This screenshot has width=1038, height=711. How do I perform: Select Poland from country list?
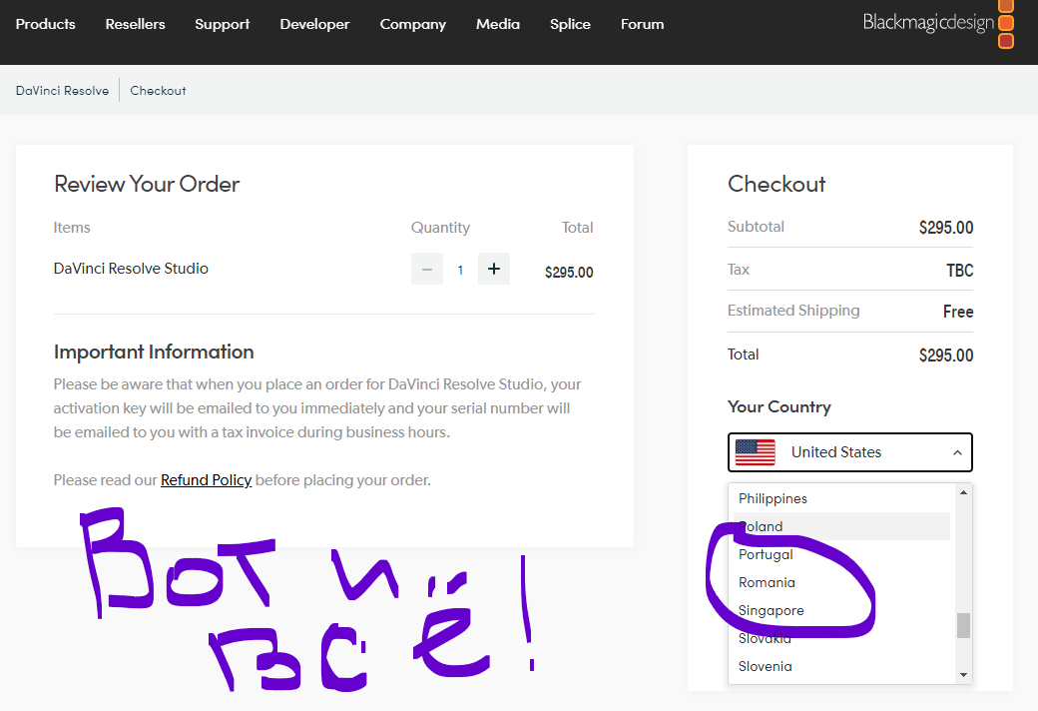841,526
